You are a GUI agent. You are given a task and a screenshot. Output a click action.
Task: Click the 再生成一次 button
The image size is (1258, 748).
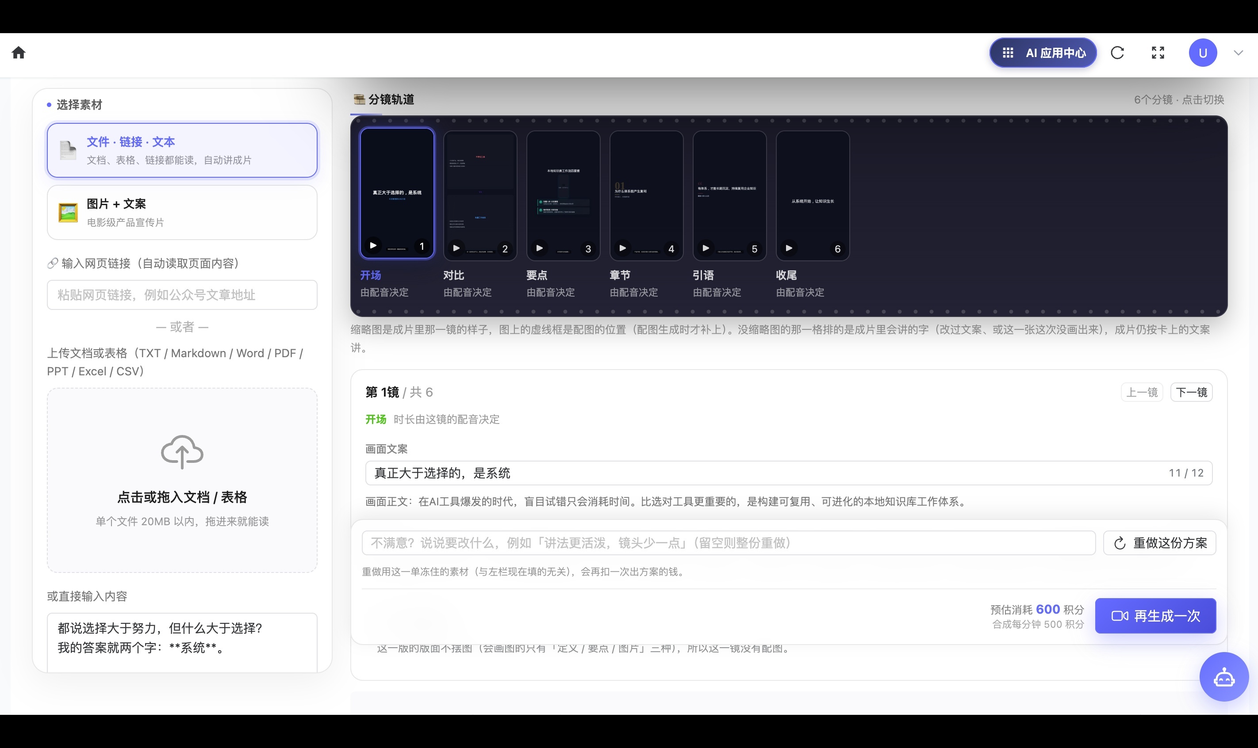click(x=1156, y=616)
